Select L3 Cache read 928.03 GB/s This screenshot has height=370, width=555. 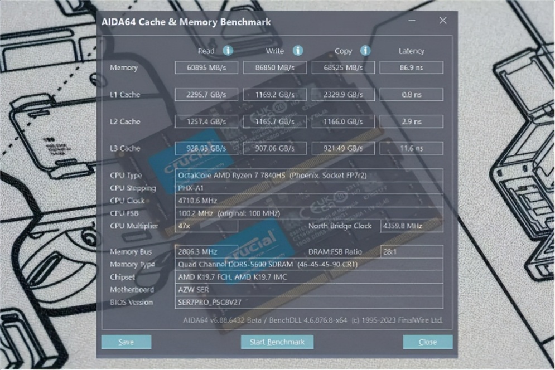[206, 148]
